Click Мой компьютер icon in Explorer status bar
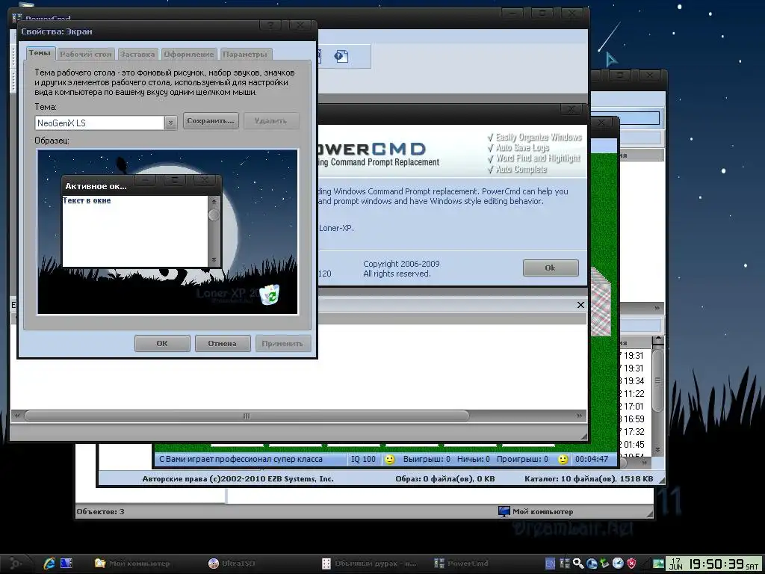Viewport: 765px width, 574px height. click(504, 511)
